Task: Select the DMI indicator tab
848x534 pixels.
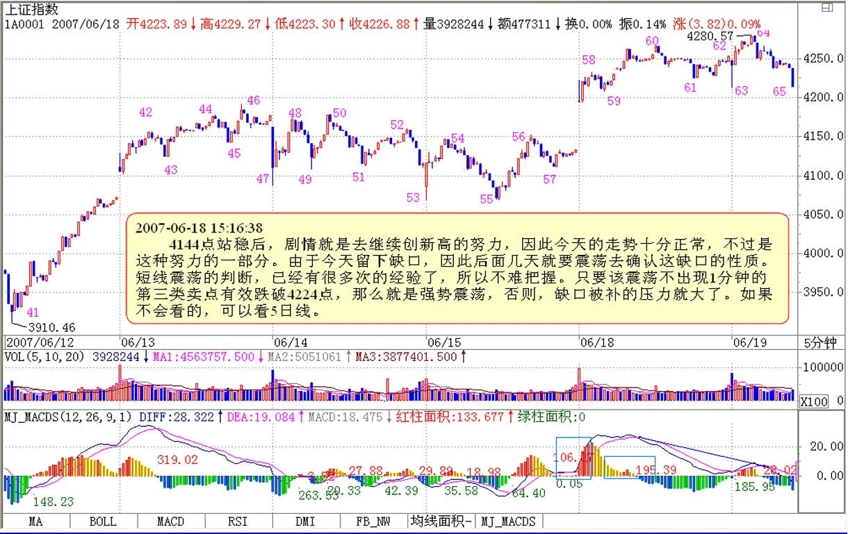Action: click(306, 521)
